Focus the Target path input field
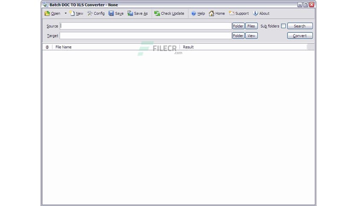 146,36
